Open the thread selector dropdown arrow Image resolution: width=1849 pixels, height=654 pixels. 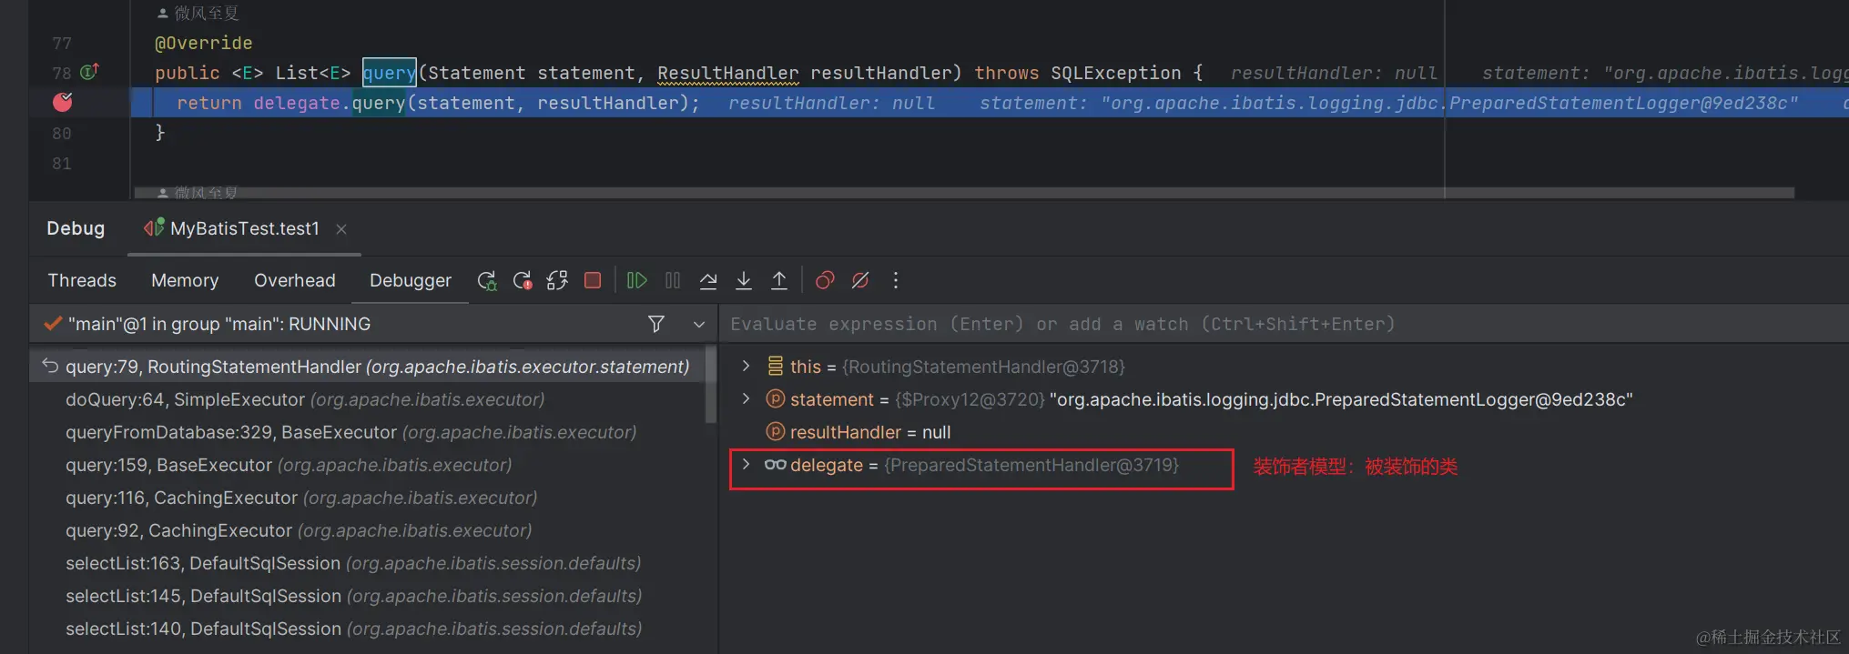[699, 324]
